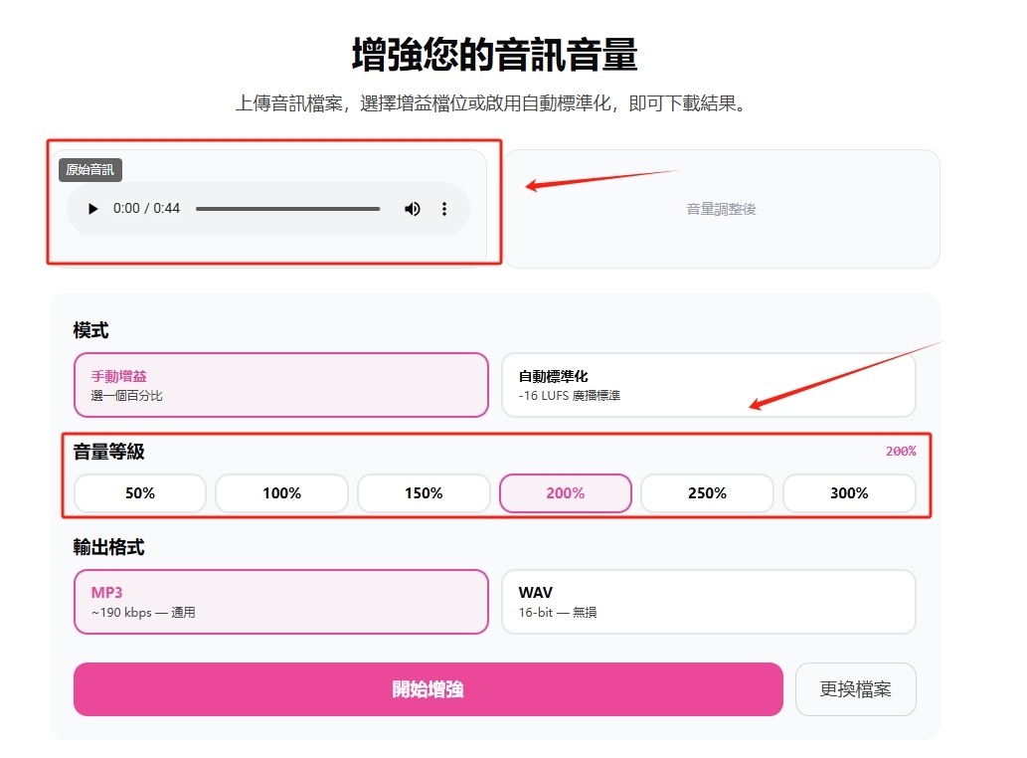Set volume level to 50%
Screen dimensions: 1027x758
pyautogui.click(x=140, y=493)
